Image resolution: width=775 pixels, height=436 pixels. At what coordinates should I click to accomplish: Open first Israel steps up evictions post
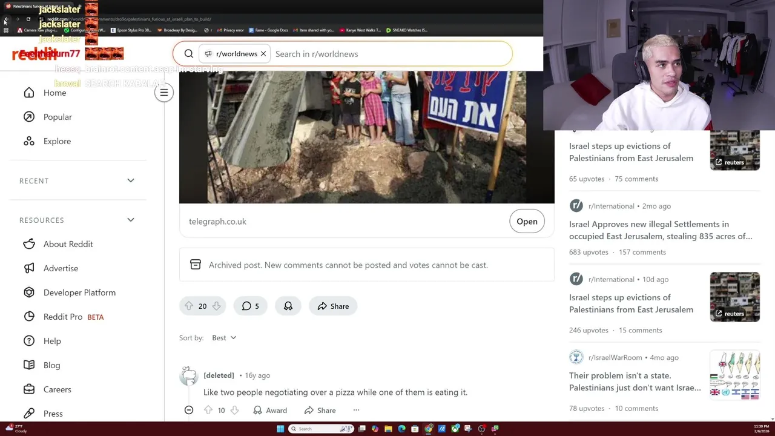point(631,152)
